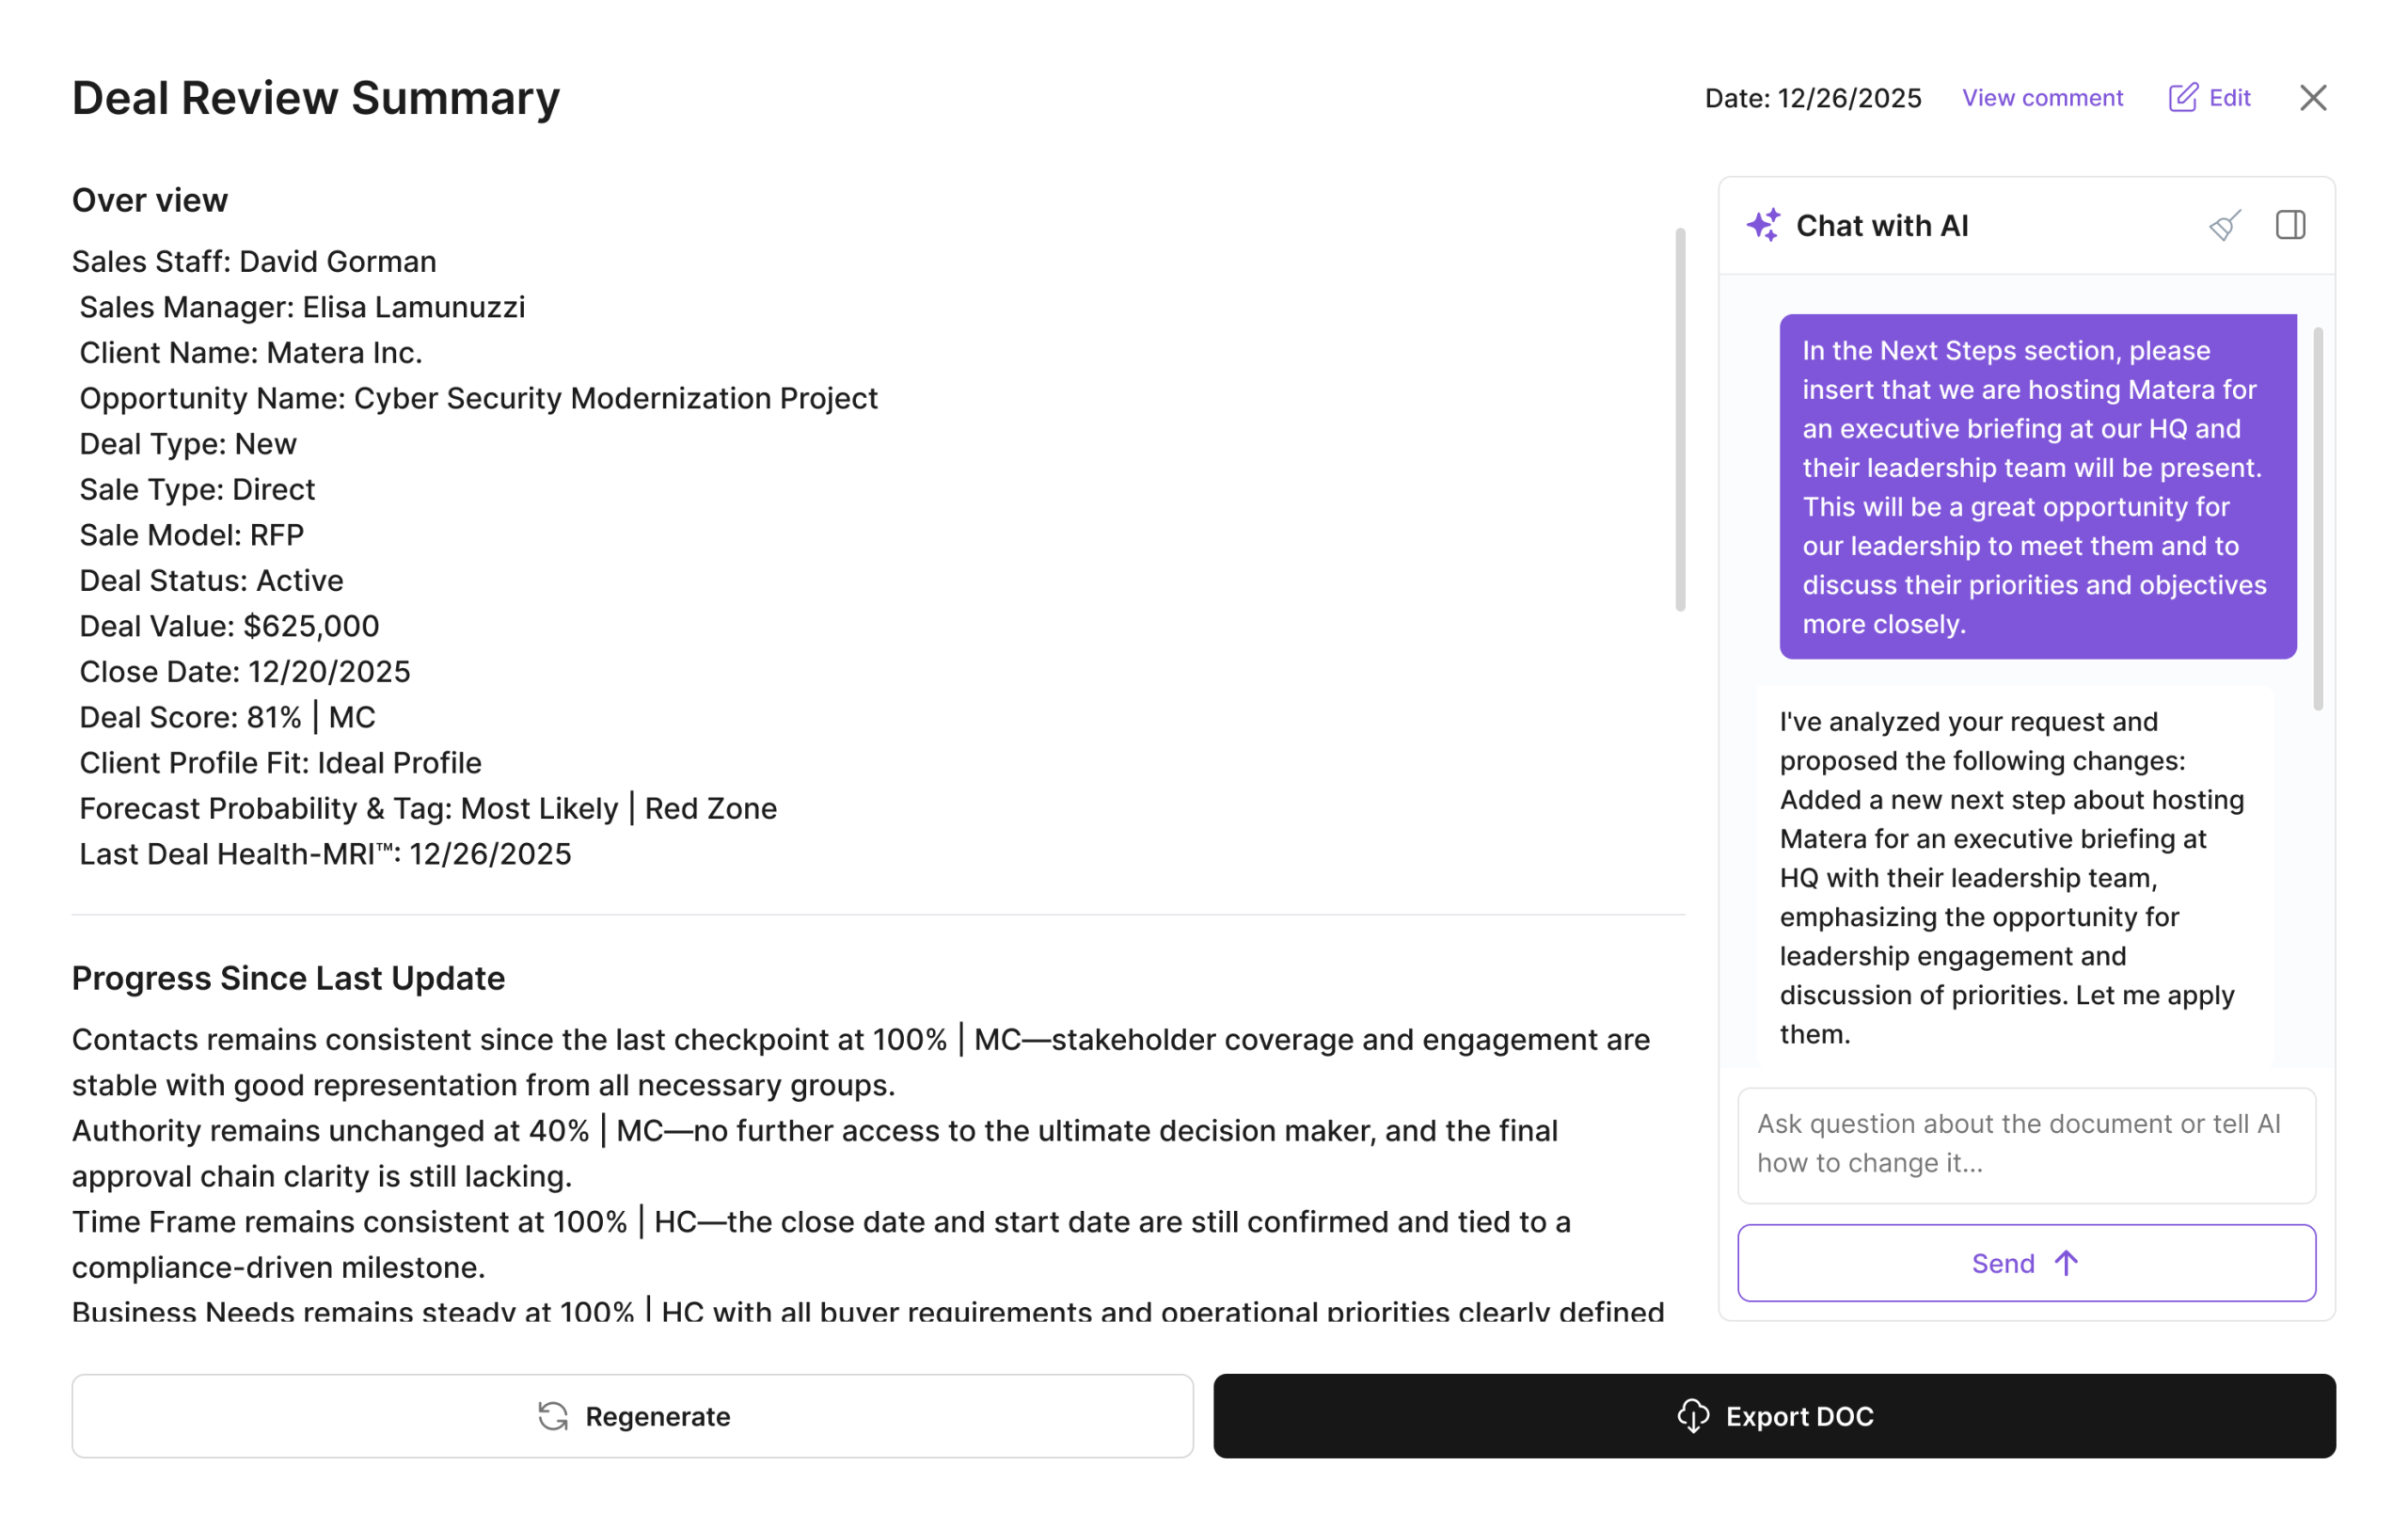2408x1530 pixels.
Task: Toggle the chat side panel icon
Action: click(x=2290, y=225)
